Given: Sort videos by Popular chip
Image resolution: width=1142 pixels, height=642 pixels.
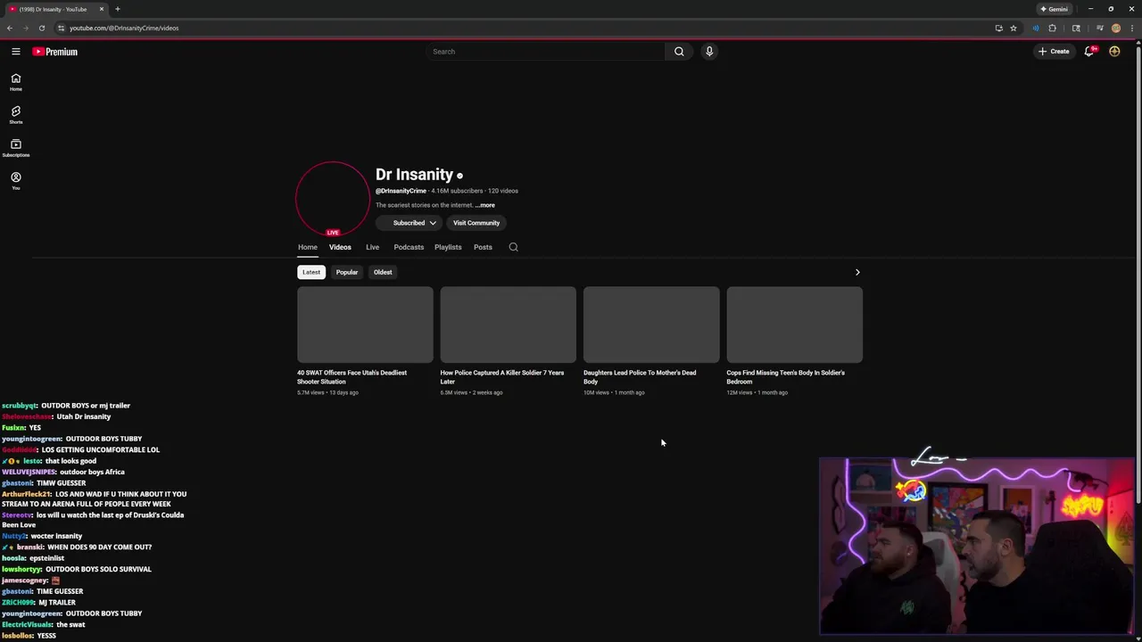Looking at the screenshot, I should coord(347,272).
